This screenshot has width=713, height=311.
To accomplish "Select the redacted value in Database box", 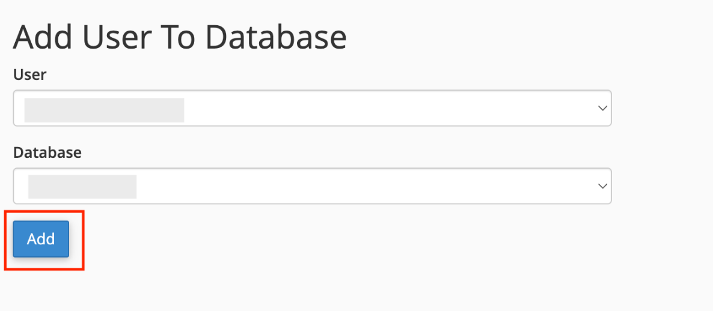I will [x=82, y=187].
